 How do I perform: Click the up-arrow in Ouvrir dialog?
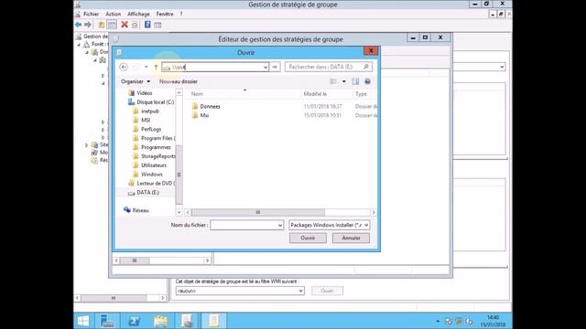pyautogui.click(x=156, y=67)
